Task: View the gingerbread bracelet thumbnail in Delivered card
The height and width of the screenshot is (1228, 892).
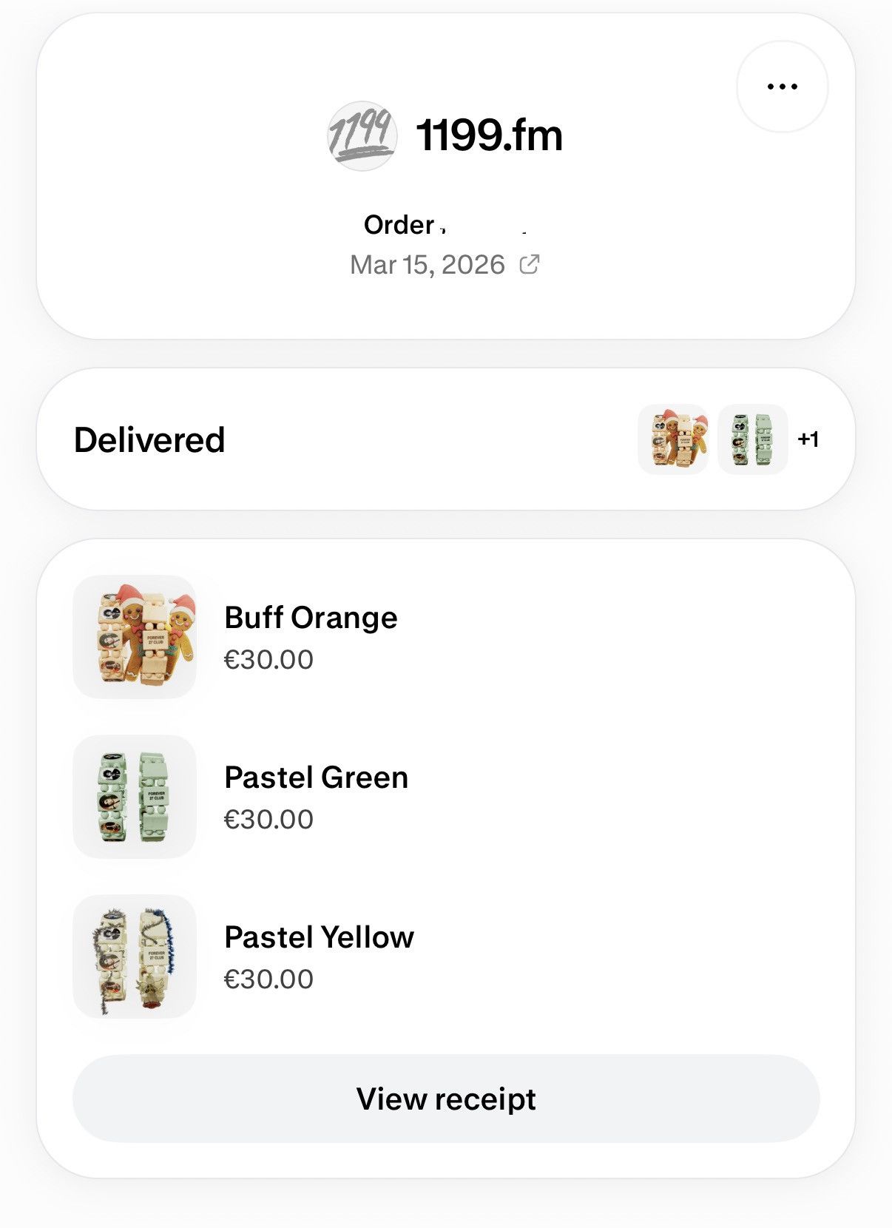Action: tap(673, 439)
